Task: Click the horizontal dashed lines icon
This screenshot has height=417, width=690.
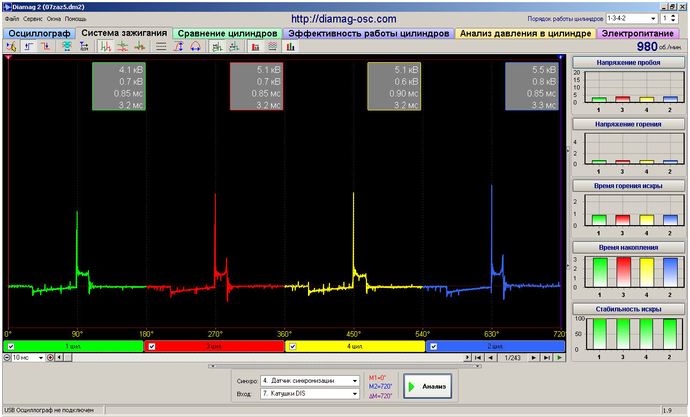Action: [x=161, y=47]
